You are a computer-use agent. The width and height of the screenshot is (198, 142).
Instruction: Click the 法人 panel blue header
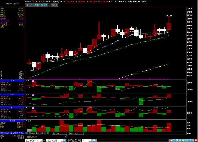(12, 108)
